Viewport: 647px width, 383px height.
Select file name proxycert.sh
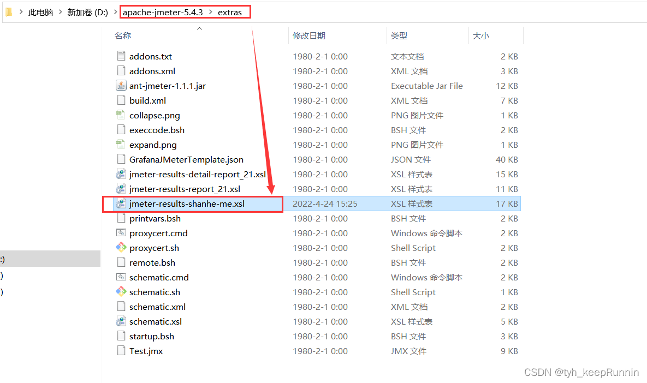tap(155, 248)
